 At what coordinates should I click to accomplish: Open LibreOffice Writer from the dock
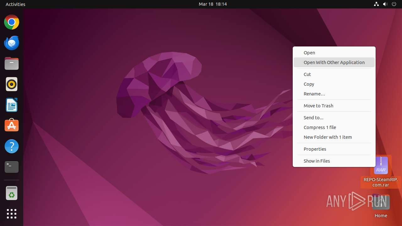point(12,105)
